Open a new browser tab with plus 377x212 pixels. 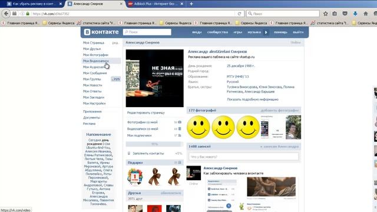tap(191, 4)
